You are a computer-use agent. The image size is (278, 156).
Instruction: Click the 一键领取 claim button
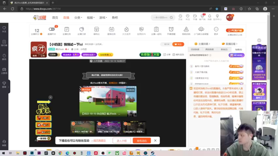(x=44, y=138)
